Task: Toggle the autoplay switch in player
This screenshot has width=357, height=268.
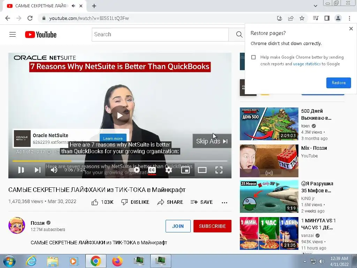Action: tap(135, 170)
